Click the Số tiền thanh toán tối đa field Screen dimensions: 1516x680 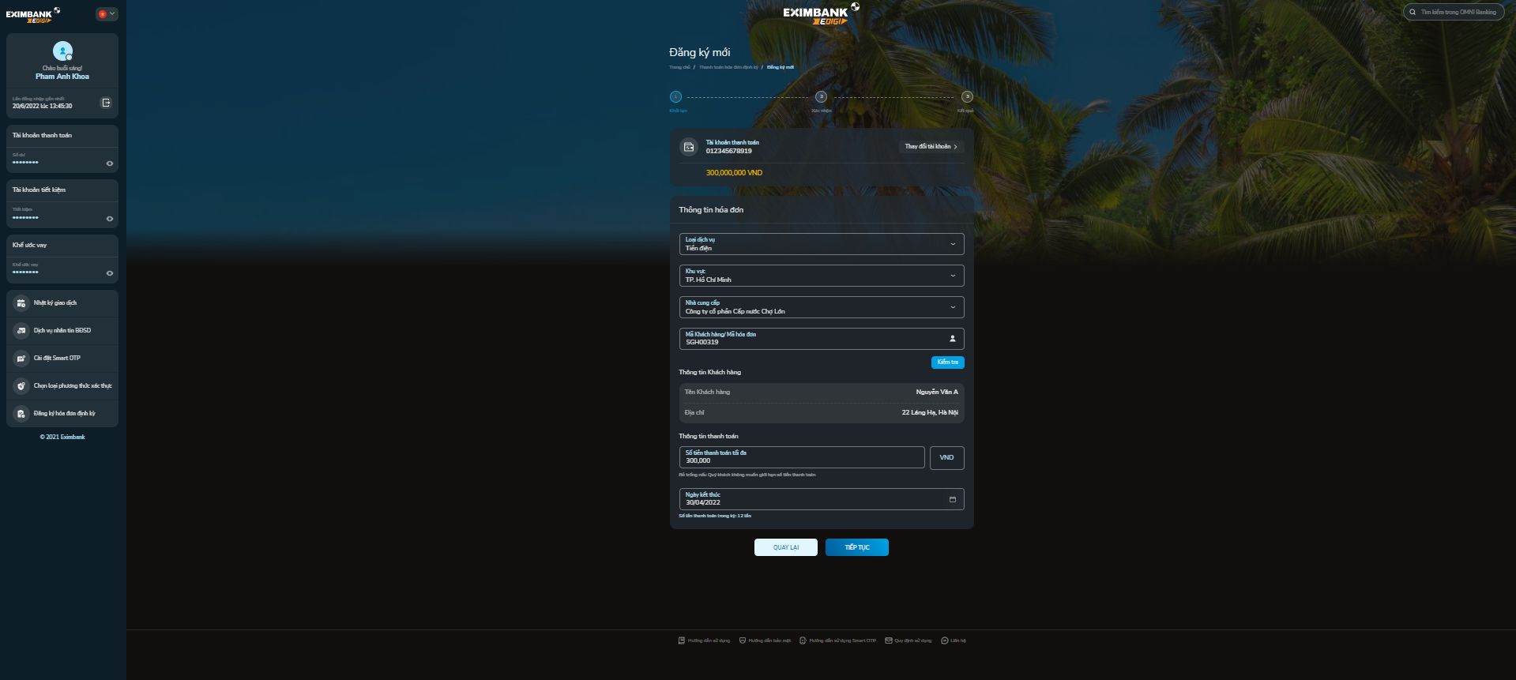pos(801,457)
